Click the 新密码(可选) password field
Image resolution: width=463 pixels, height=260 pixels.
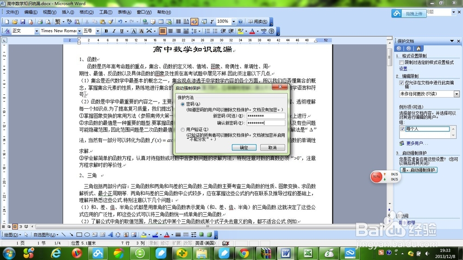[x=266, y=116]
